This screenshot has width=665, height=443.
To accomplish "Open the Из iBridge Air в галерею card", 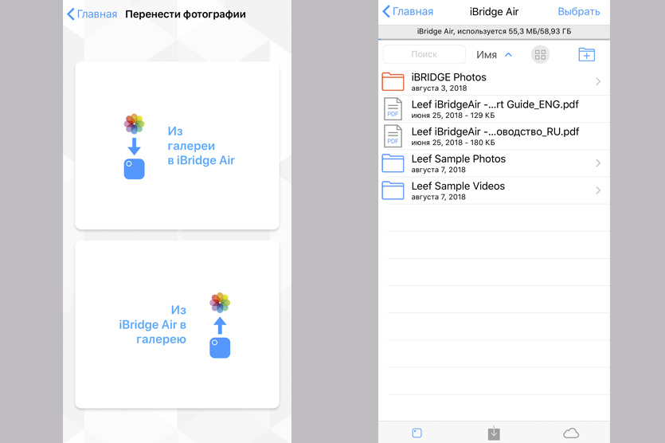I will point(178,324).
